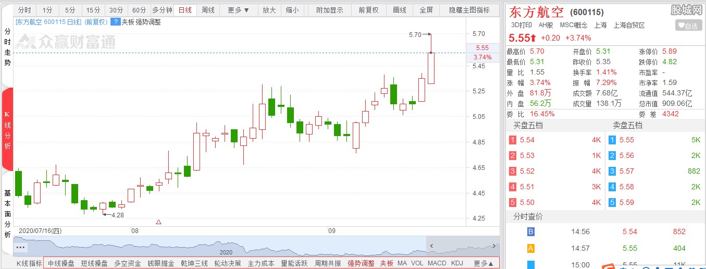Select the KDJ indicator
706x269 pixels.
click(457, 263)
